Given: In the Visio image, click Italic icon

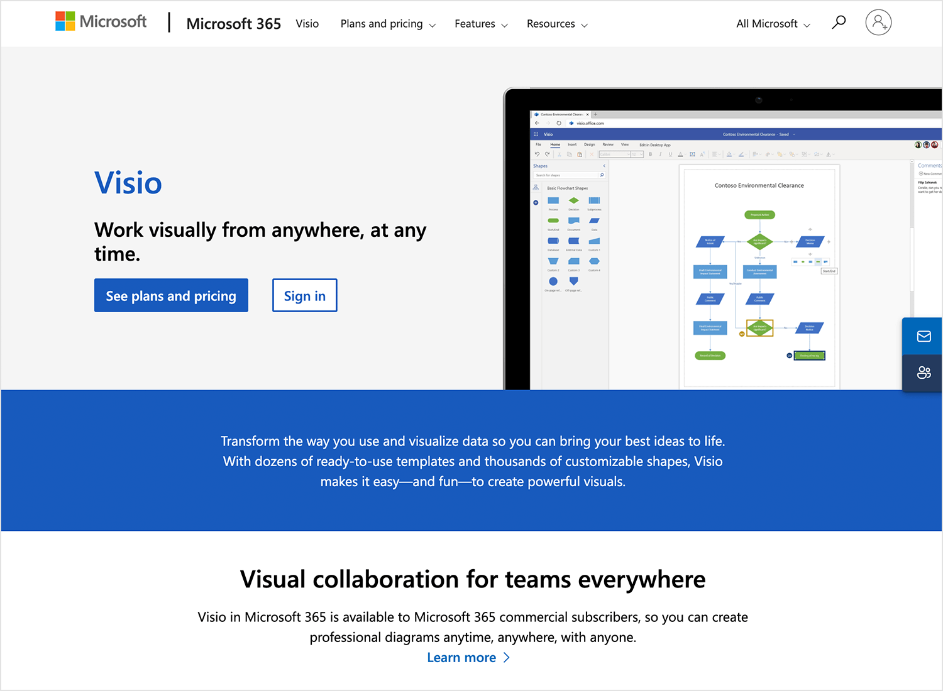Looking at the screenshot, I should (x=660, y=154).
